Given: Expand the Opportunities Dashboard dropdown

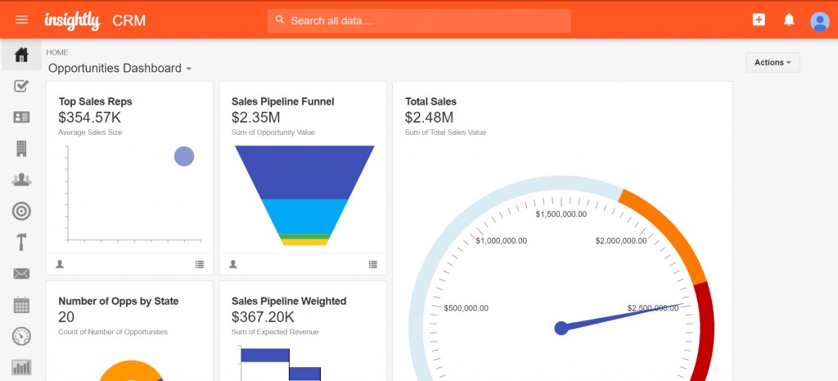Looking at the screenshot, I should pyautogui.click(x=189, y=69).
